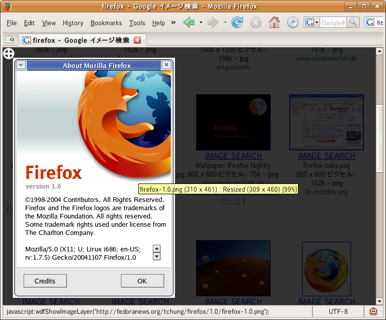386x320 pixels.
Task: Click the UTF-8 encoding status panel
Action: point(338,312)
